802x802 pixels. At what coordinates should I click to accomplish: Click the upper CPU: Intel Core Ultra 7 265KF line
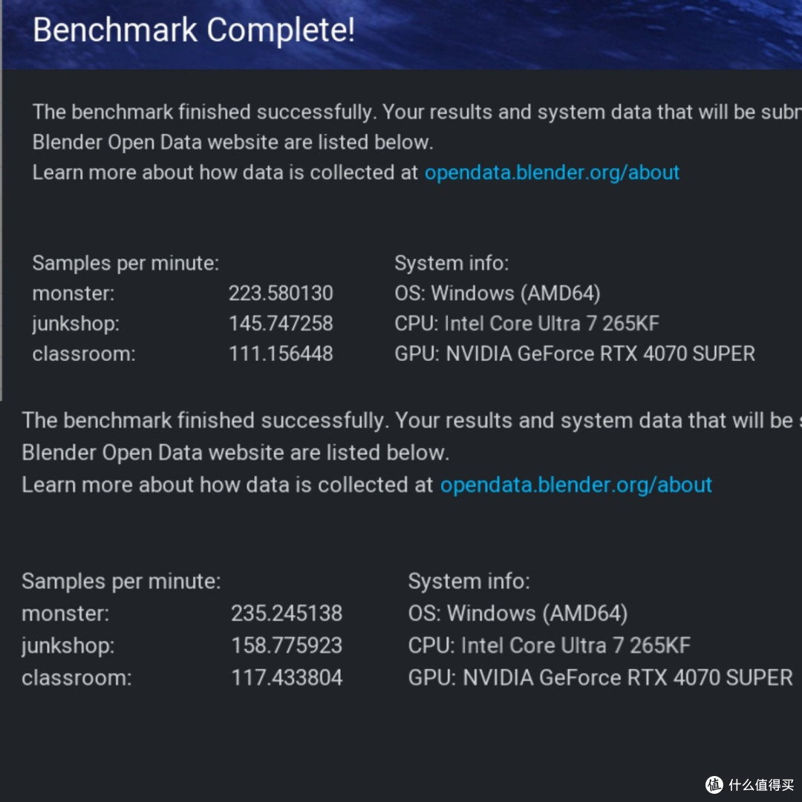(x=526, y=323)
